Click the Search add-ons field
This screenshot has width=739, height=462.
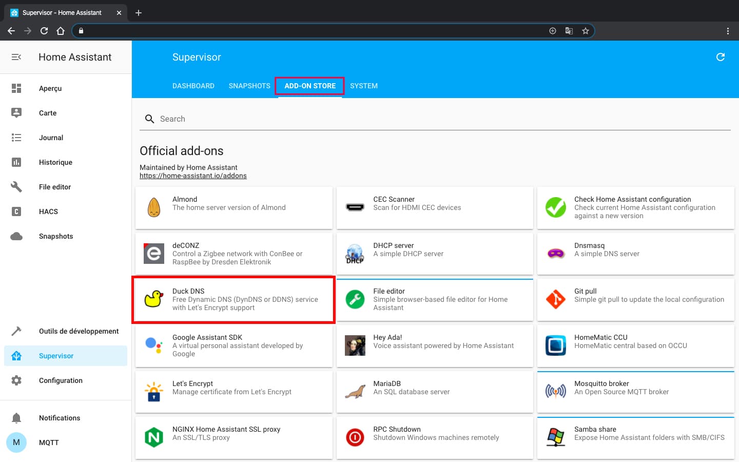[435, 119]
